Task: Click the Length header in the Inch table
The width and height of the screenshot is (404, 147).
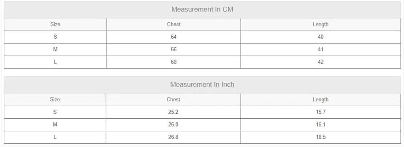Action: [321, 99]
